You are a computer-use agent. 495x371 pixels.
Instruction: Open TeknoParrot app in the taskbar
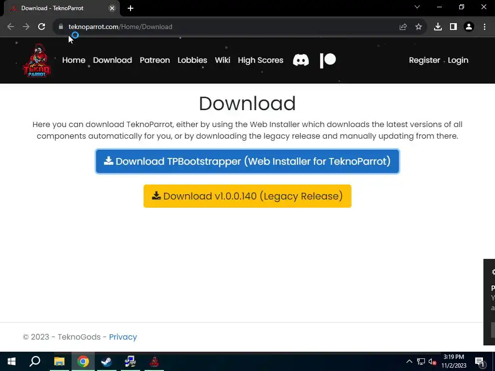[x=154, y=361]
